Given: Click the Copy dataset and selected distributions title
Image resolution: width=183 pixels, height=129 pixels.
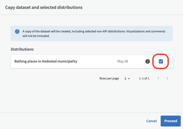Looking at the screenshot, I should click(44, 7).
